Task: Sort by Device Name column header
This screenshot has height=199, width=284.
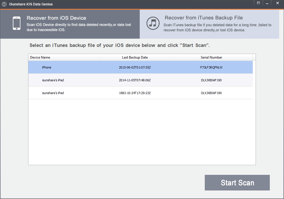Action: 64,57
